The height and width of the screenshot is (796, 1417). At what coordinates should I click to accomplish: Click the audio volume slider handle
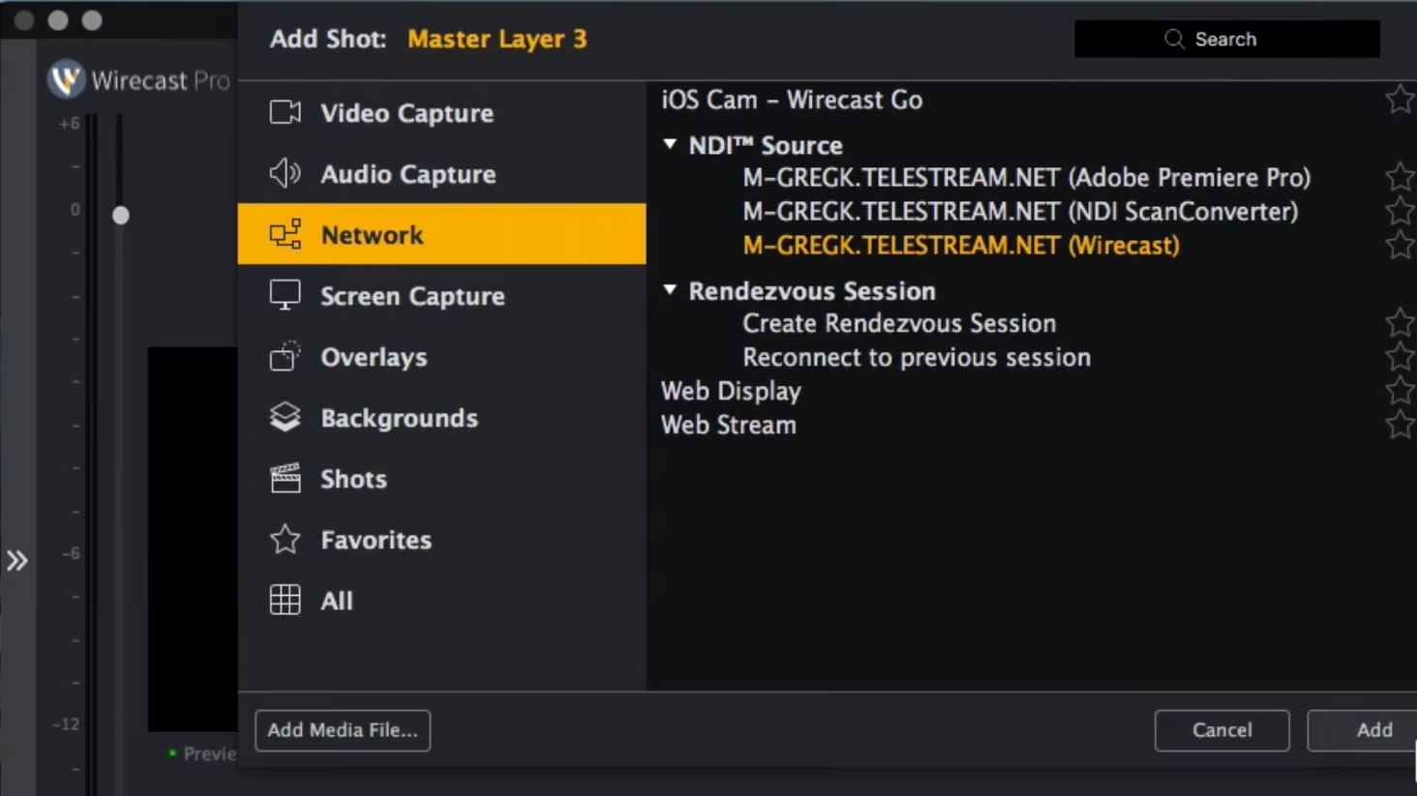click(120, 216)
